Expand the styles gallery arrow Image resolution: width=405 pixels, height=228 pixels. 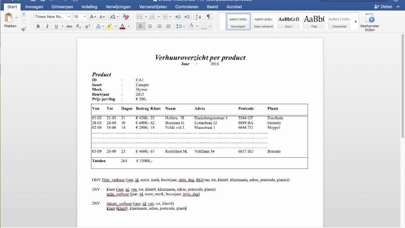(356, 22)
